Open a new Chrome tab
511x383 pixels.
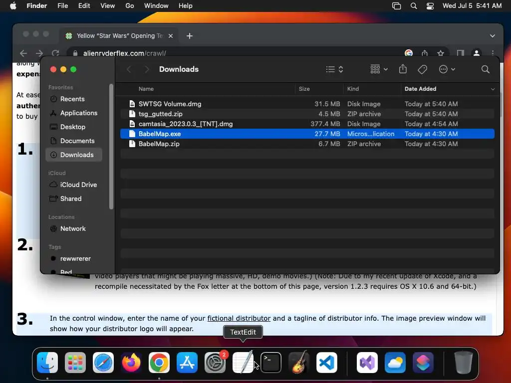click(189, 36)
